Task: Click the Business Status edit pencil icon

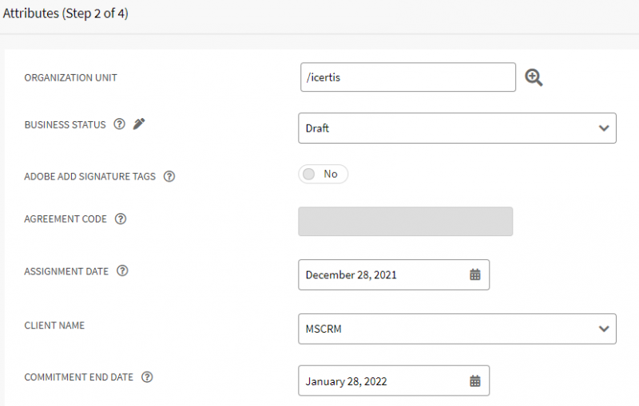Action: (139, 124)
